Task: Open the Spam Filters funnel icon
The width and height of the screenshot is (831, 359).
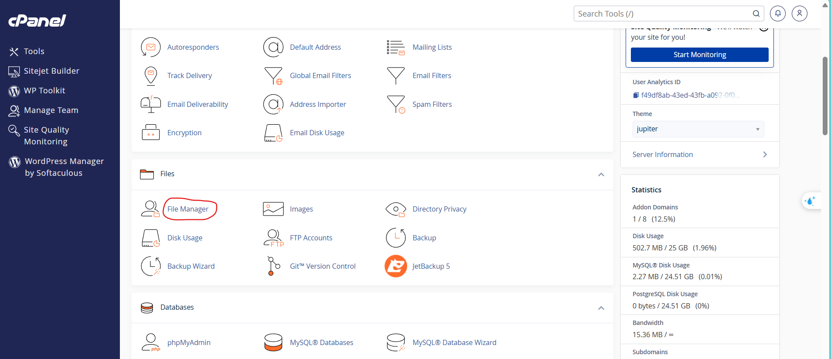Action: coord(396,104)
